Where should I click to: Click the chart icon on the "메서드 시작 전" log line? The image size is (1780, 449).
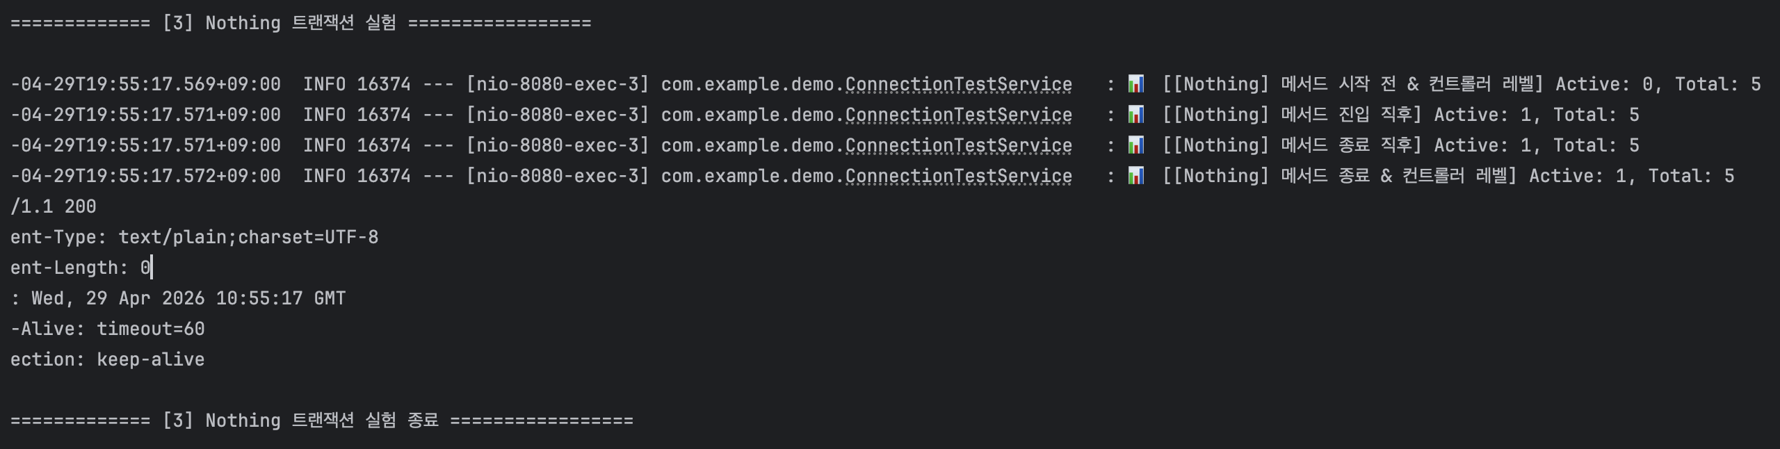coord(1135,84)
